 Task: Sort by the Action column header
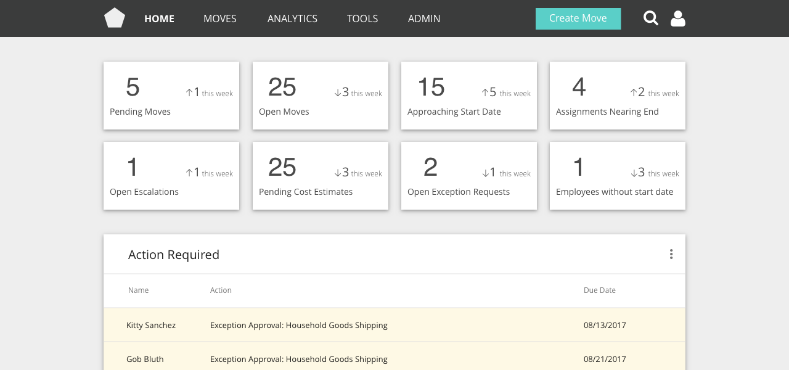(x=221, y=290)
